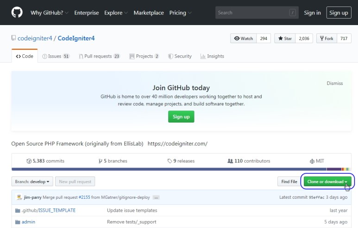
Task: Open the 717 forks count
Action: click(x=344, y=39)
